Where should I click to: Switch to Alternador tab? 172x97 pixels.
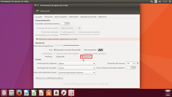pos(74,17)
